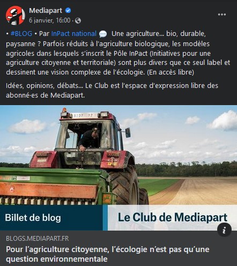This screenshot has height=266, width=237.
Task: Click the link info "i" icon
Action: pos(224,230)
